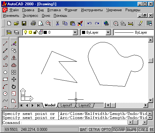Select the Stretch tool
Screen dimensions: 155x133
pos(14,101)
